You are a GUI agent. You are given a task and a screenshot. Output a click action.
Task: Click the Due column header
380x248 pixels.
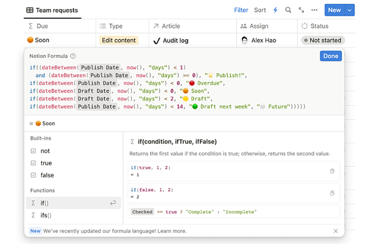click(60, 26)
